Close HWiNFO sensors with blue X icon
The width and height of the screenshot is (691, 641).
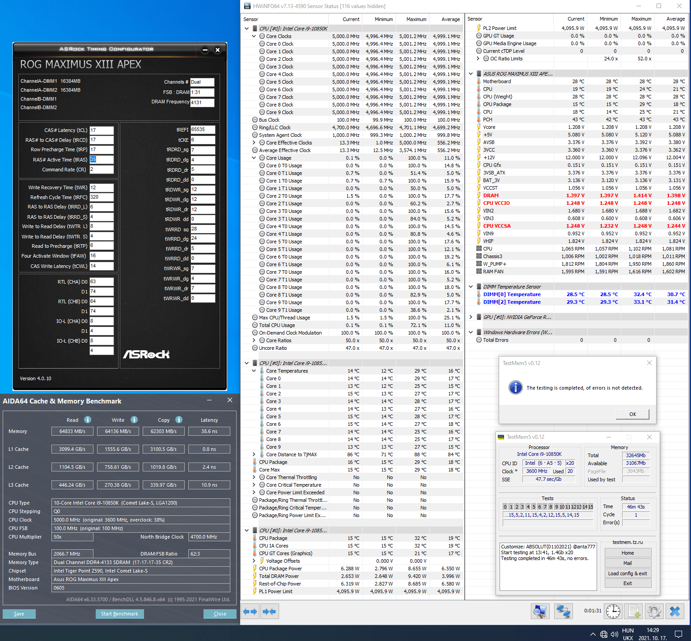pos(675,611)
